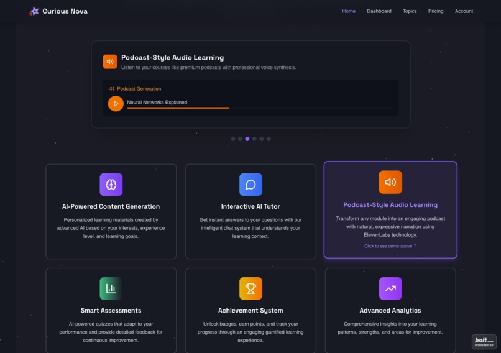Open the Topics nav link
This screenshot has height=353, width=501.
410,11
